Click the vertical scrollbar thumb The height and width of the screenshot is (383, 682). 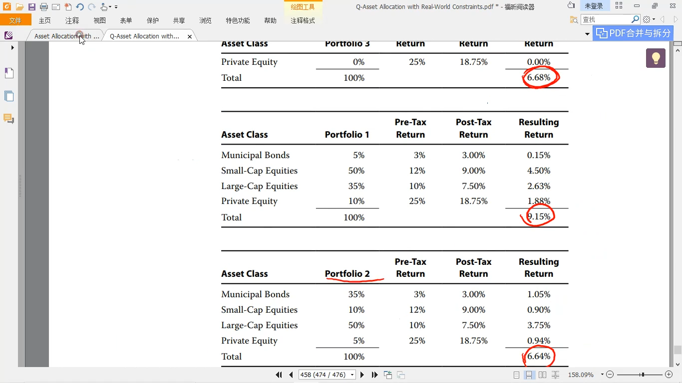point(678,350)
